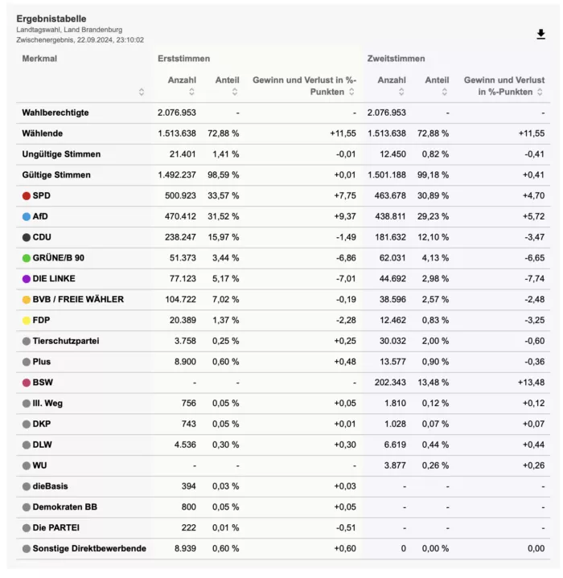563x578 pixels.
Task: Click the yellow FDP color dot
Action: (27, 320)
